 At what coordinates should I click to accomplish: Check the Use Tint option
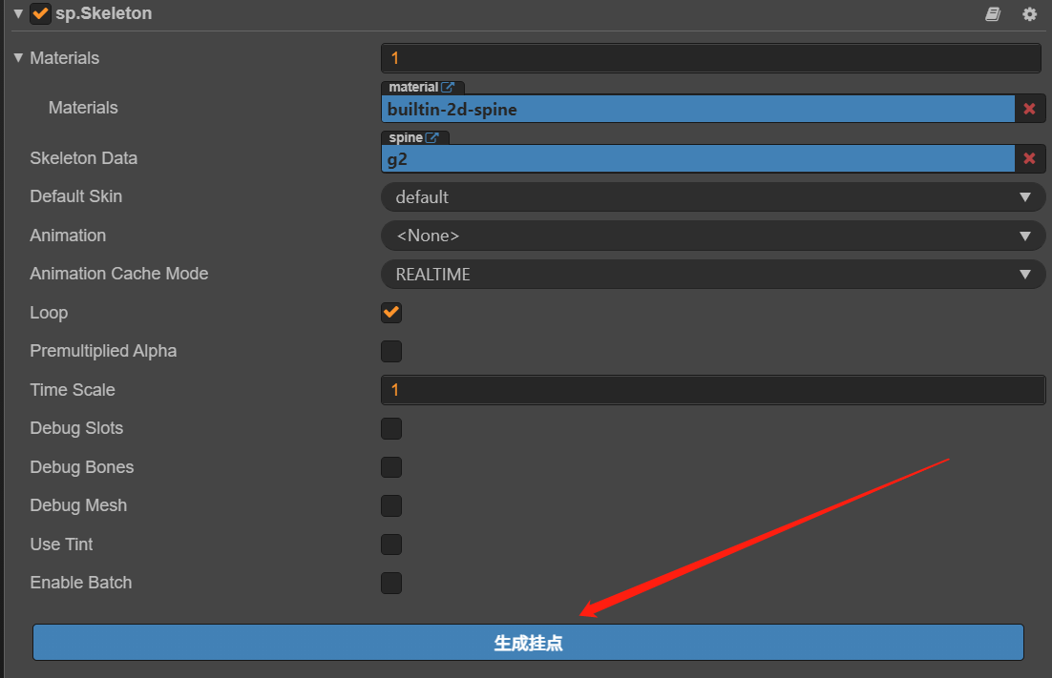pos(391,544)
